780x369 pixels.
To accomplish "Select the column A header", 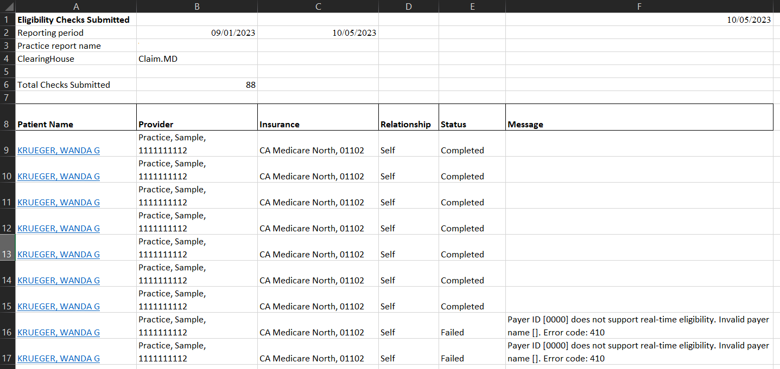I will (x=76, y=7).
